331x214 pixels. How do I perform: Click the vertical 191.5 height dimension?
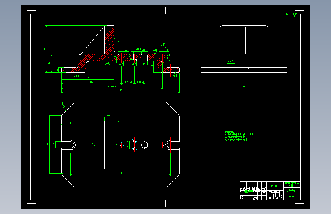click(44, 49)
